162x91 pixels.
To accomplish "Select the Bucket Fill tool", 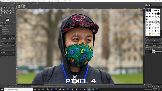I will tap(7, 11).
